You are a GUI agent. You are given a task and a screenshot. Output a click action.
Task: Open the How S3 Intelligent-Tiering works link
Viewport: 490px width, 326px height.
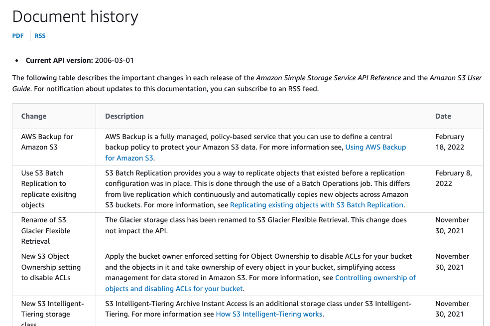pyautogui.click(x=269, y=314)
